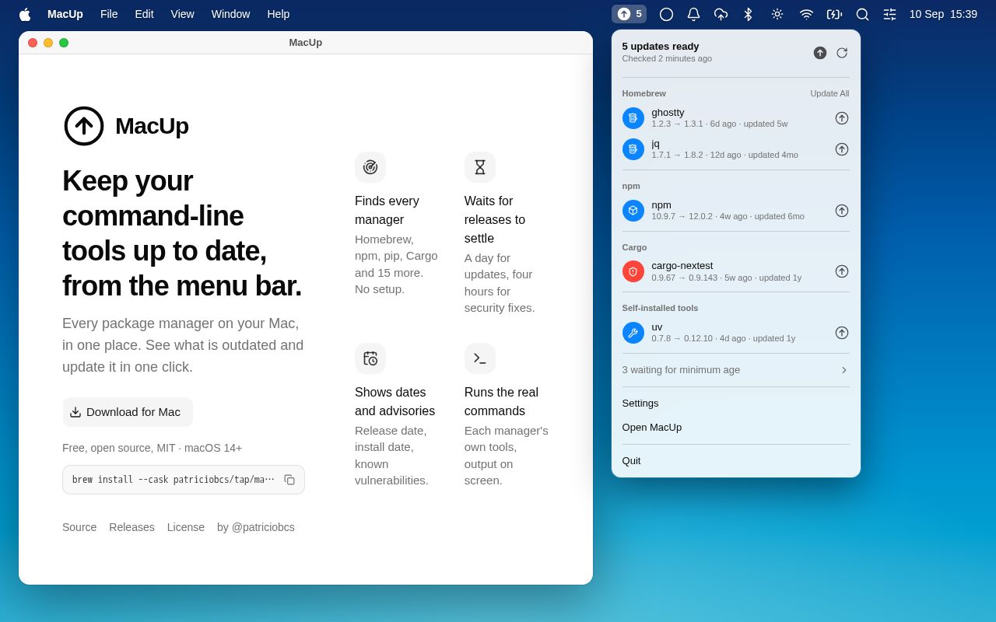Click Update All for Homebrew
Image resolution: width=996 pixels, height=622 pixels.
(829, 93)
